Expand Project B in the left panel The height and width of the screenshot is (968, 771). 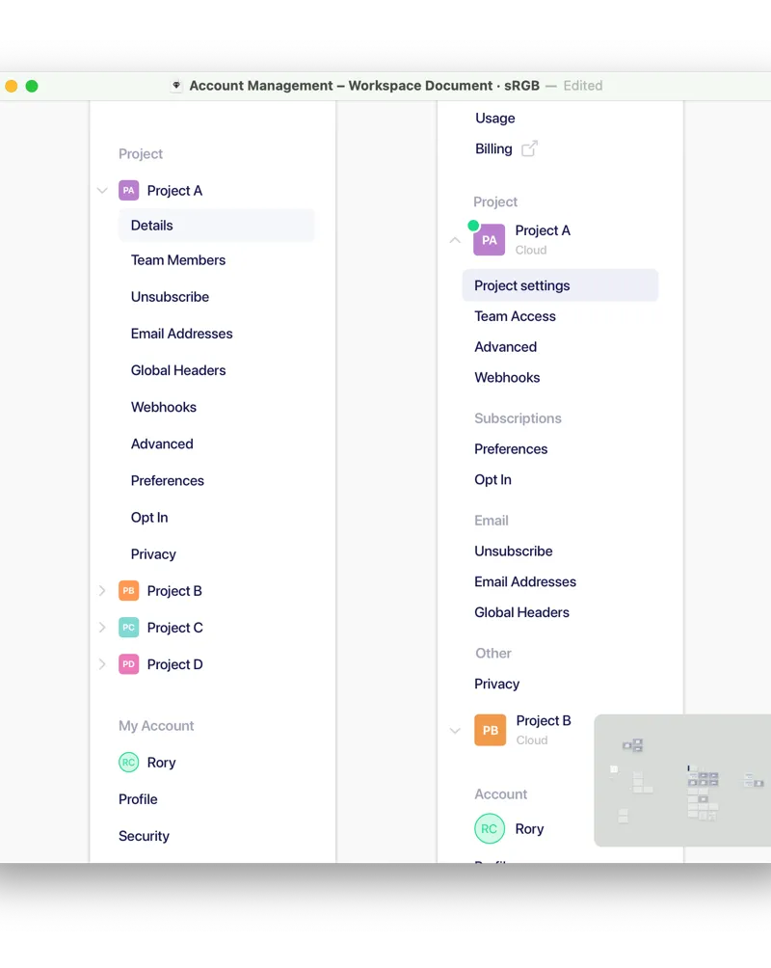tap(102, 591)
